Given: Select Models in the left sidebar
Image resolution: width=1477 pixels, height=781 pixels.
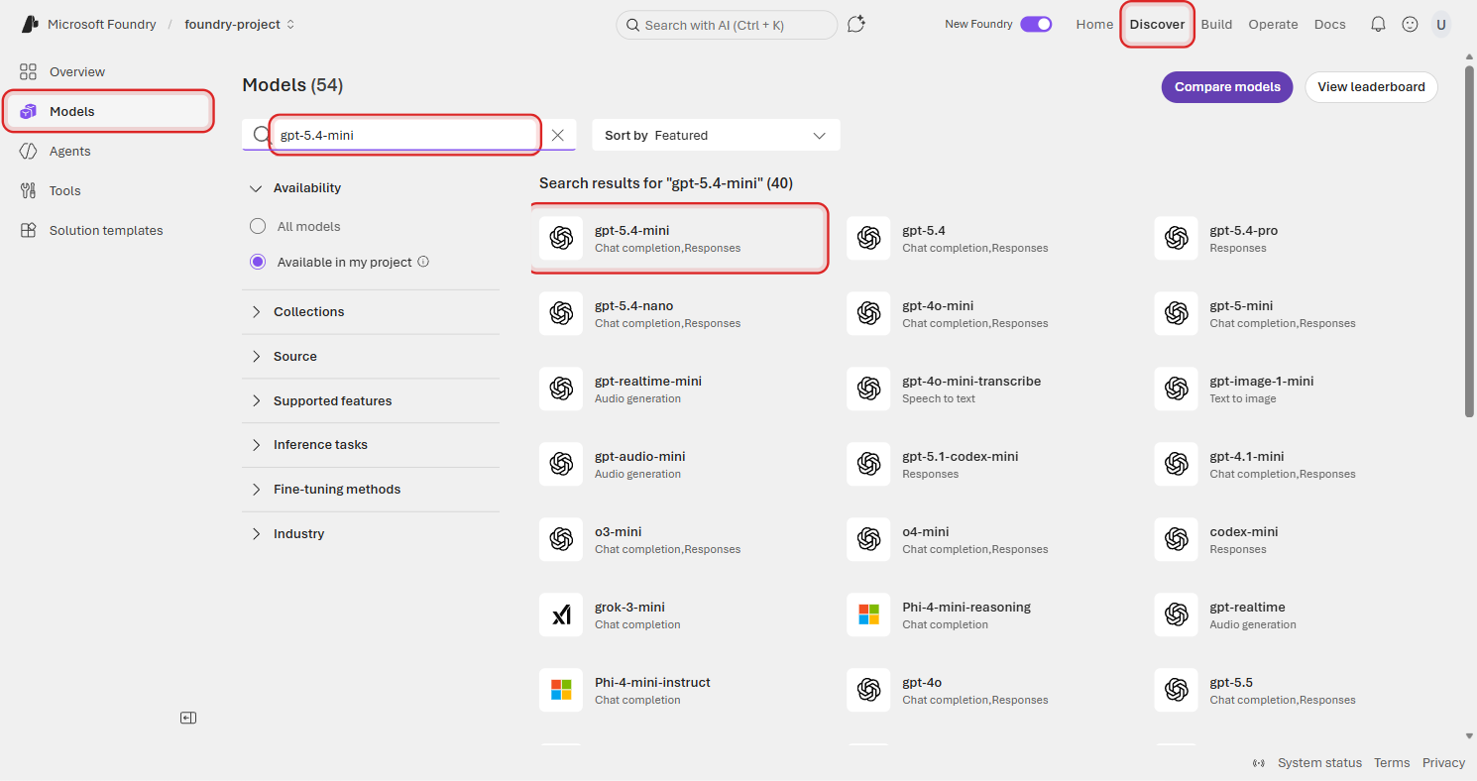Looking at the screenshot, I should click(x=109, y=111).
